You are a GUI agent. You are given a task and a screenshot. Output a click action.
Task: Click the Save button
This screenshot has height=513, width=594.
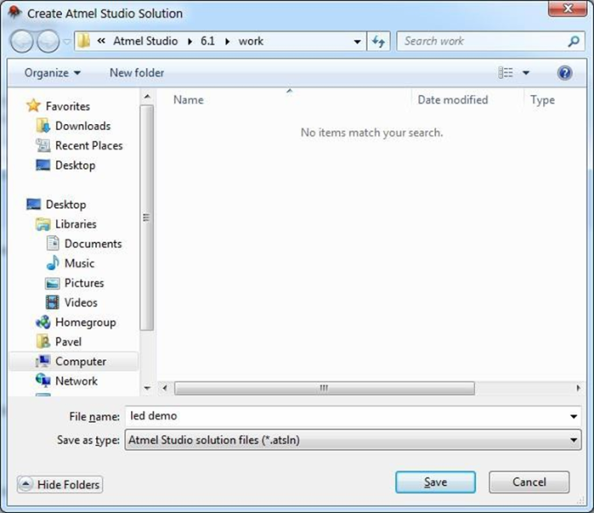point(435,482)
